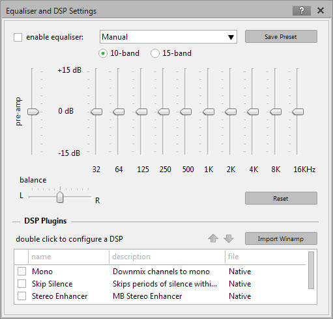Screen dimensions: 333x319
Task: Tick the Mono DSP plugin checkbox
Action: point(22,271)
